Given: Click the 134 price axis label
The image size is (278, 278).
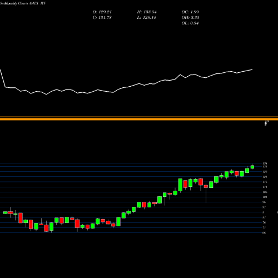Looking at the screenshot, I should (265, 163).
